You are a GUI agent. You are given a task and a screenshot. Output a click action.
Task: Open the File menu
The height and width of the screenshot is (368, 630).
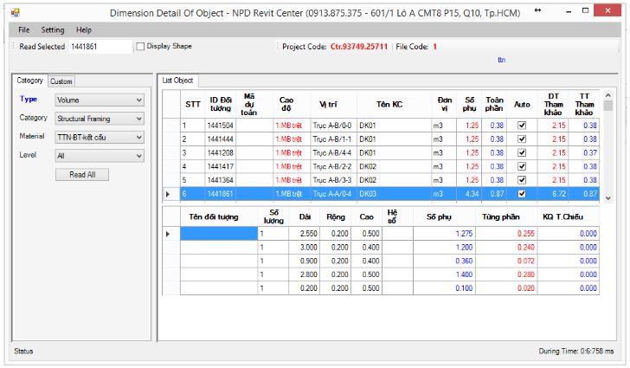[x=23, y=29]
